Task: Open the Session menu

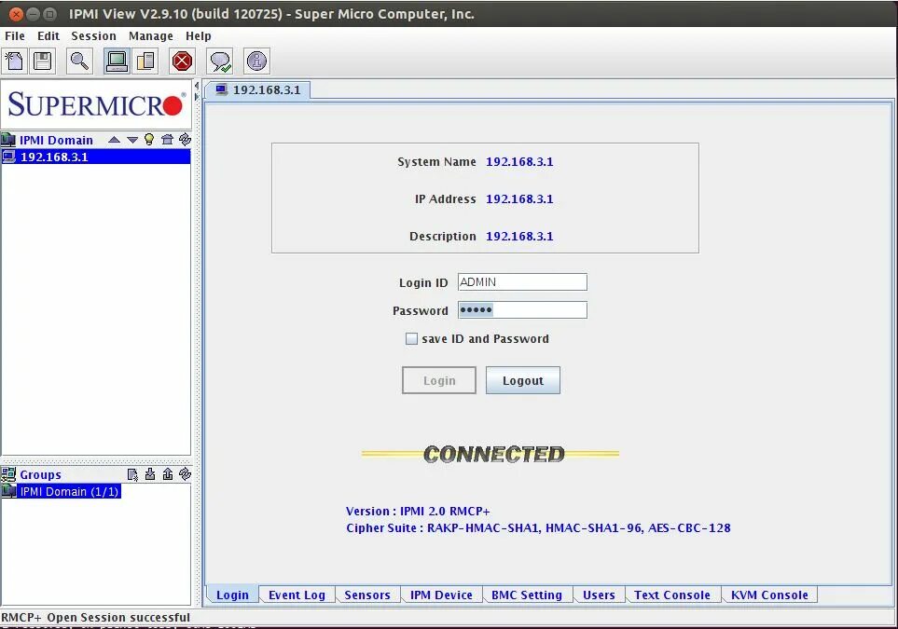Action: (94, 36)
